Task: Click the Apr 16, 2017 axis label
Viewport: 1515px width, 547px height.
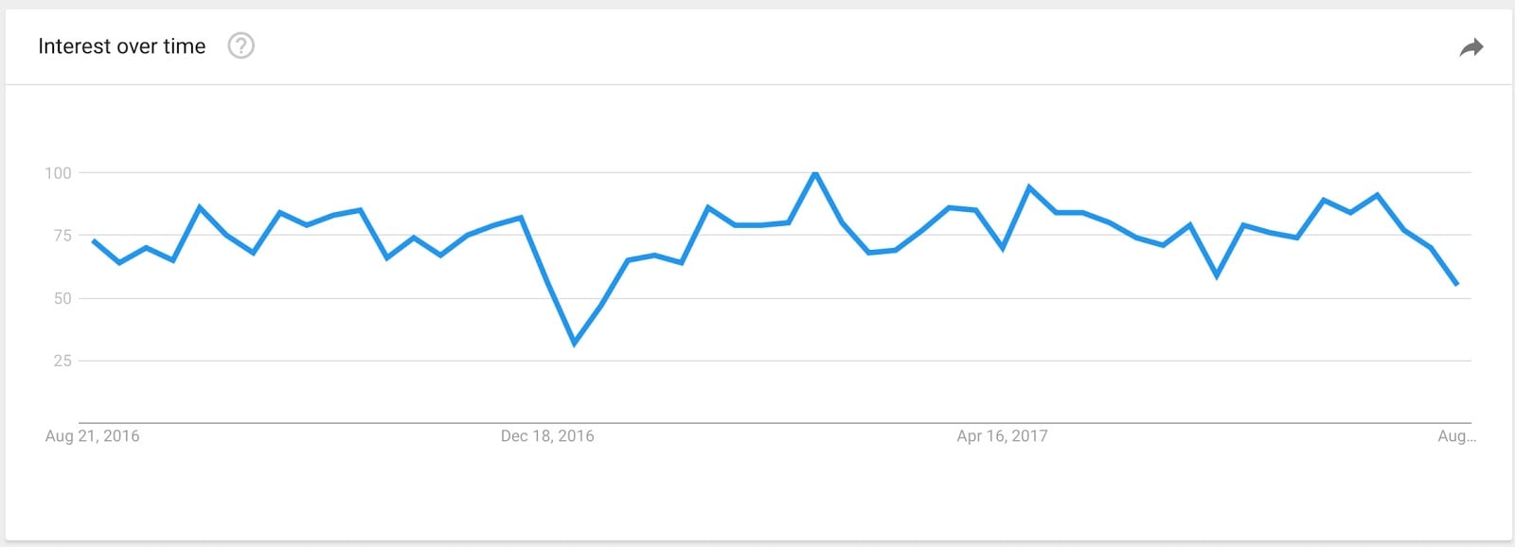Action: pyautogui.click(x=1002, y=436)
